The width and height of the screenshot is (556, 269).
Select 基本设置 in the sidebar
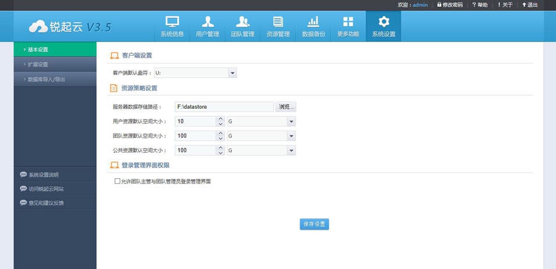pos(55,49)
